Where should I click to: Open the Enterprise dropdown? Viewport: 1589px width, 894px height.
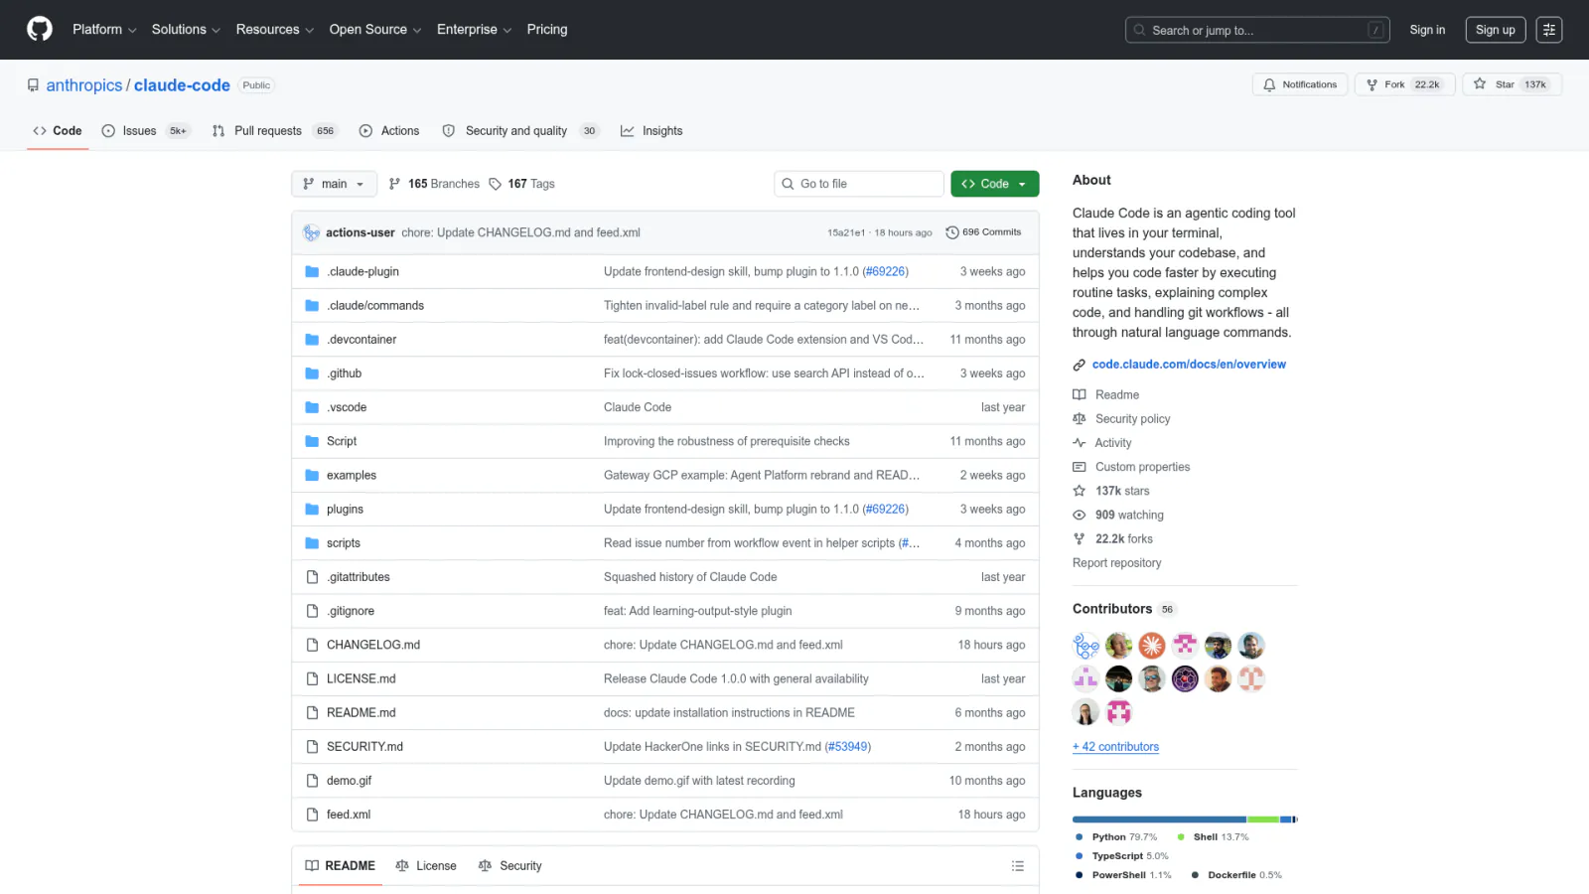pyautogui.click(x=475, y=30)
